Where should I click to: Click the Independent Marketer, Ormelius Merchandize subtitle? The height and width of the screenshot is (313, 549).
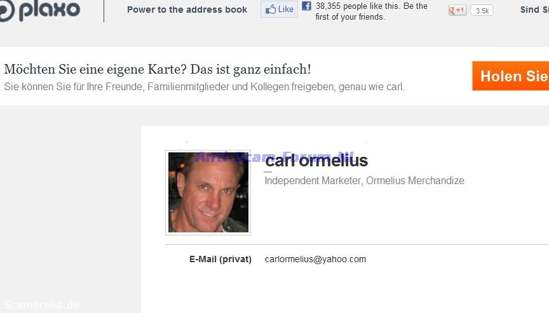click(365, 180)
